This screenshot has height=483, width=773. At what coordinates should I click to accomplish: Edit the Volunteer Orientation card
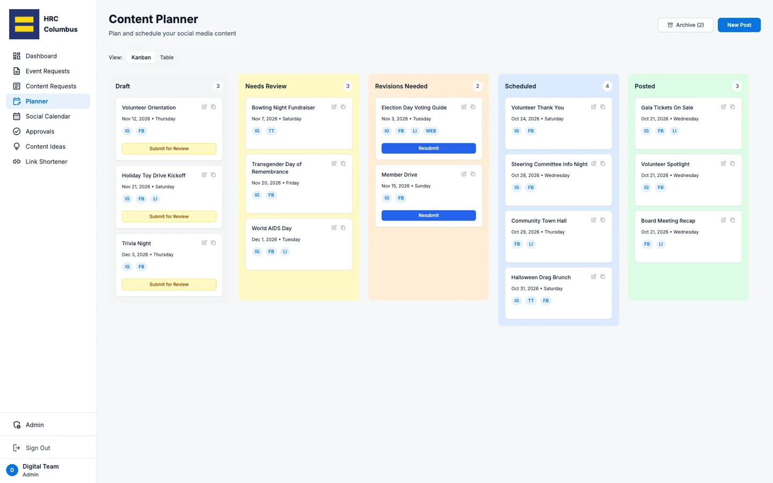[x=204, y=107]
